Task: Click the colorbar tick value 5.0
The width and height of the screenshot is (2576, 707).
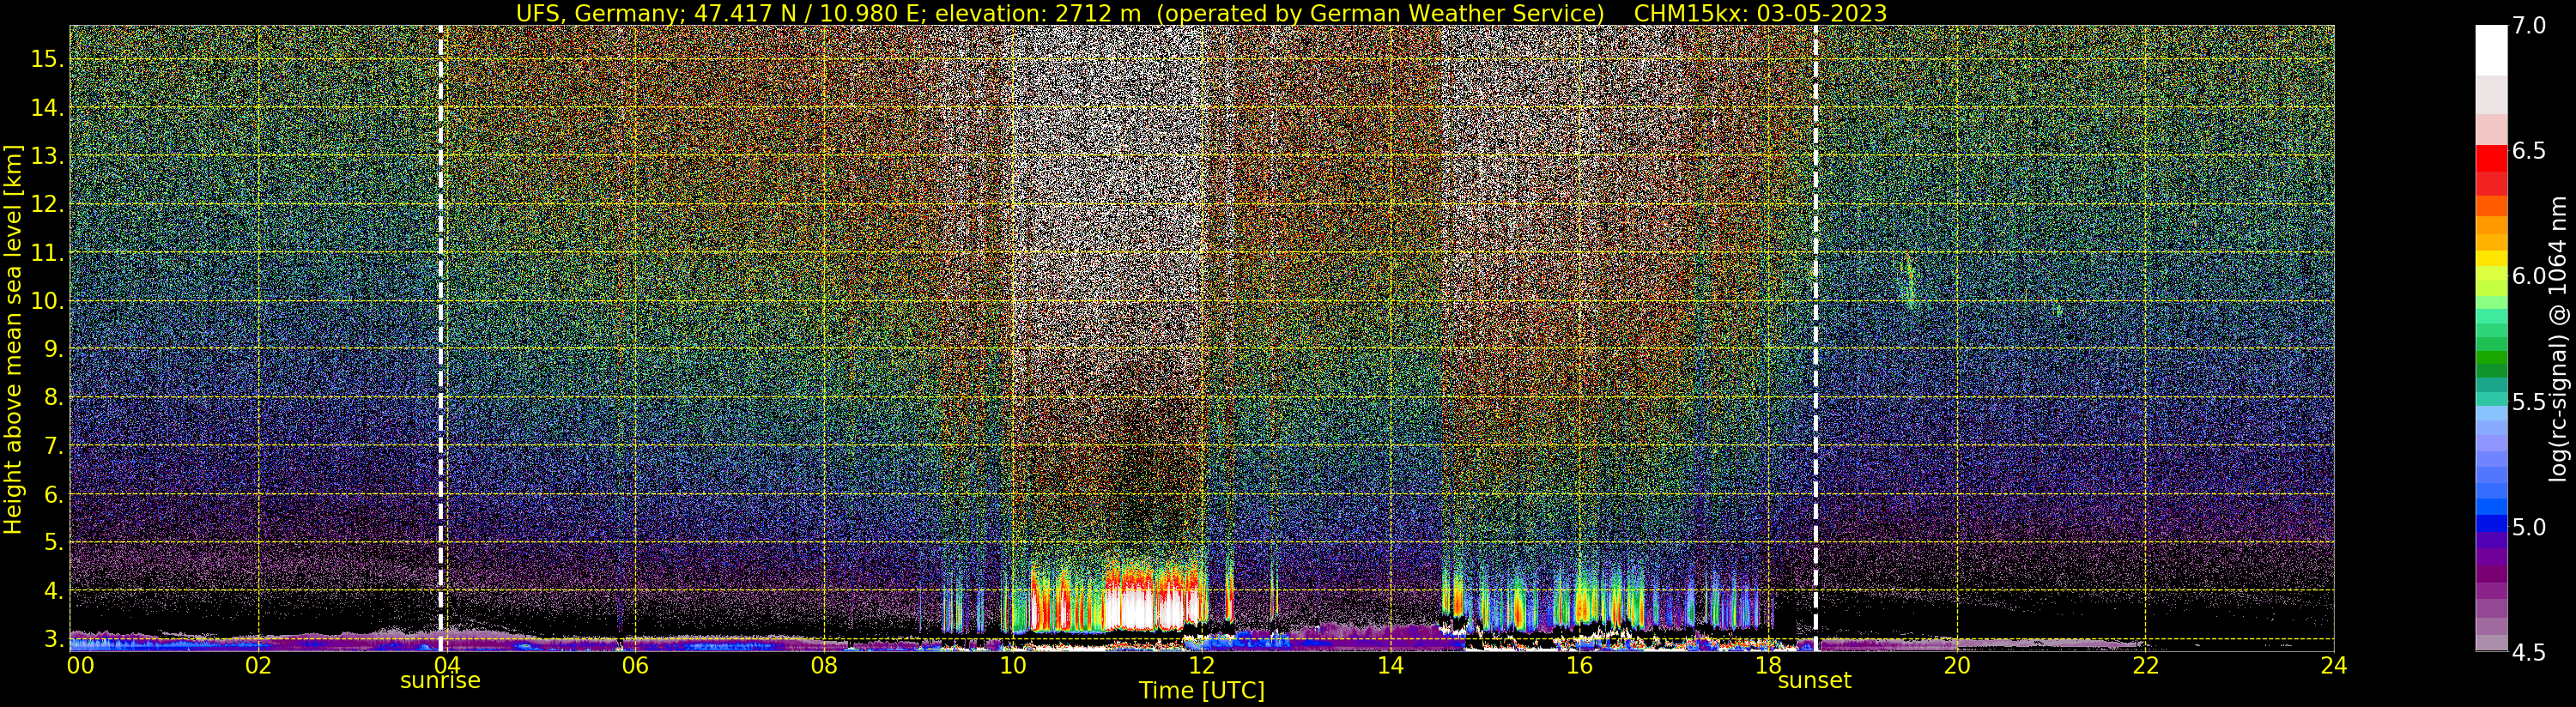Action: (2529, 527)
